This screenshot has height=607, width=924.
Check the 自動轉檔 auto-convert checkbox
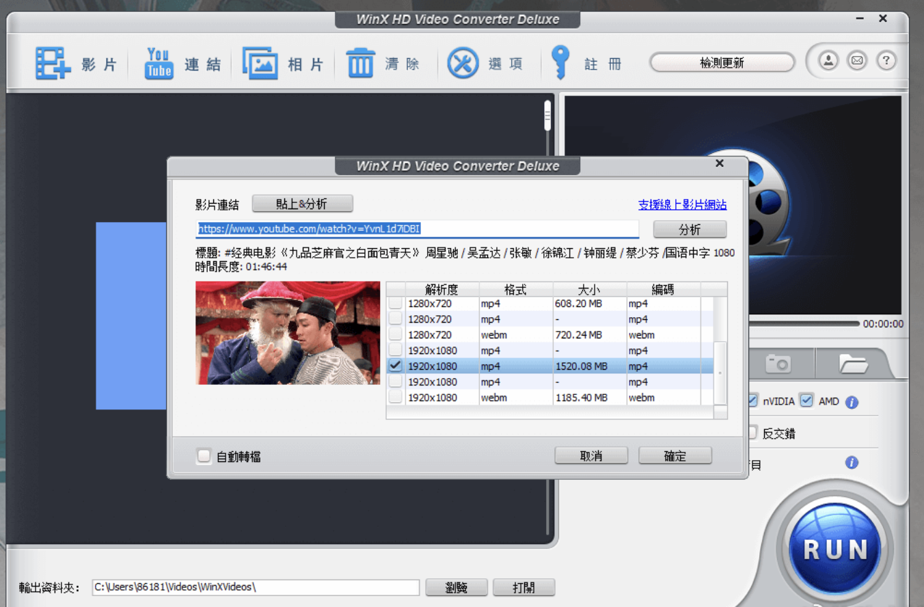203,455
